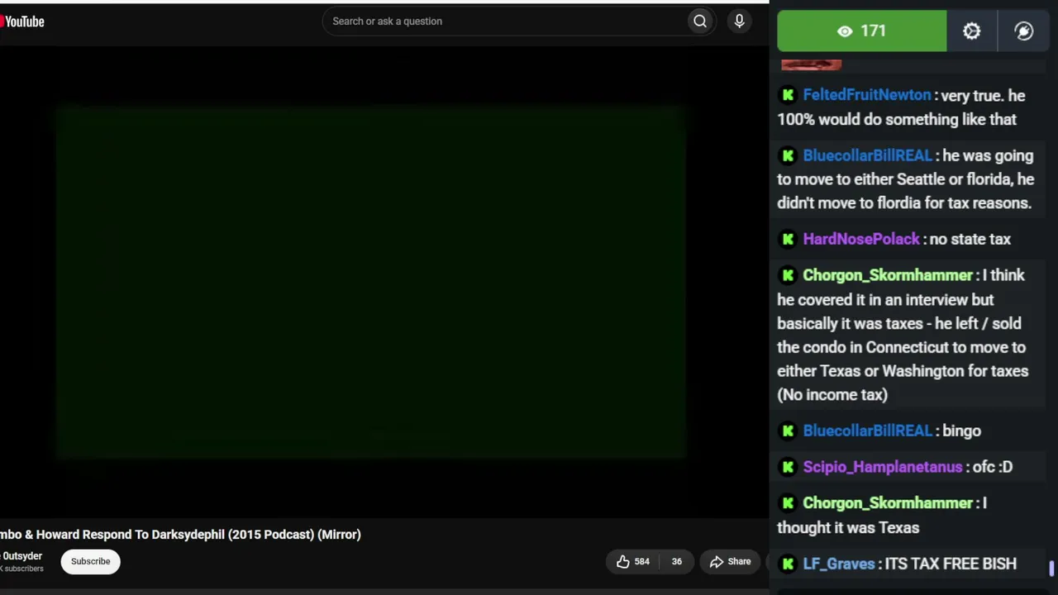The height and width of the screenshot is (595, 1058).
Task: Click the Kick badge beside Scipio_Hamplanetanus
Action: coord(789,467)
